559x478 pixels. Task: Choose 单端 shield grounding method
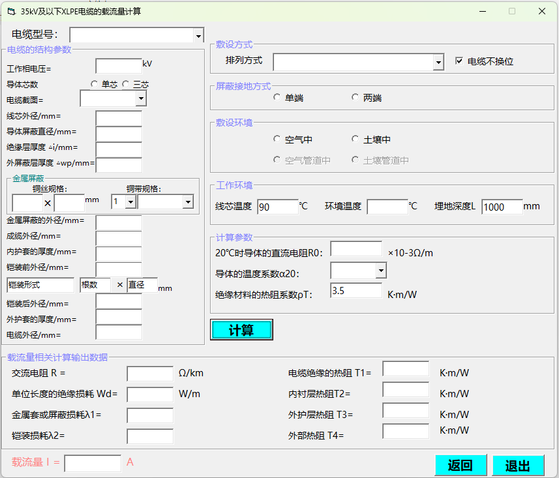coord(277,98)
